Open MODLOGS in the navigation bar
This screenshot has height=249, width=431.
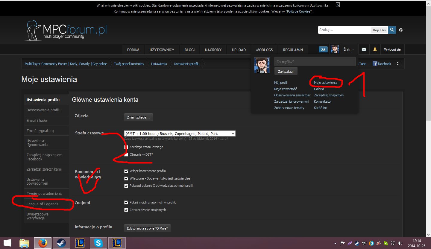click(265, 50)
